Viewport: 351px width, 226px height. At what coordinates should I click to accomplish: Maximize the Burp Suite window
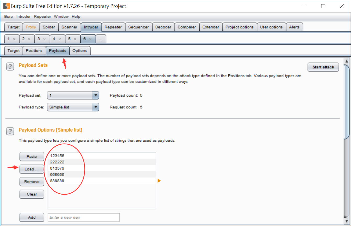coord(323,6)
